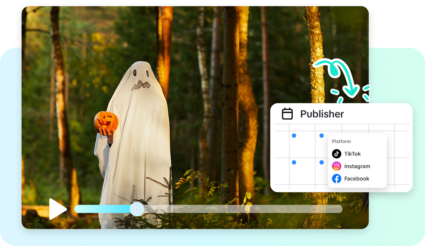The height and width of the screenshot is (246, 425).
Task: Open the Platform selection dropdown
Action: pos(357,160)
